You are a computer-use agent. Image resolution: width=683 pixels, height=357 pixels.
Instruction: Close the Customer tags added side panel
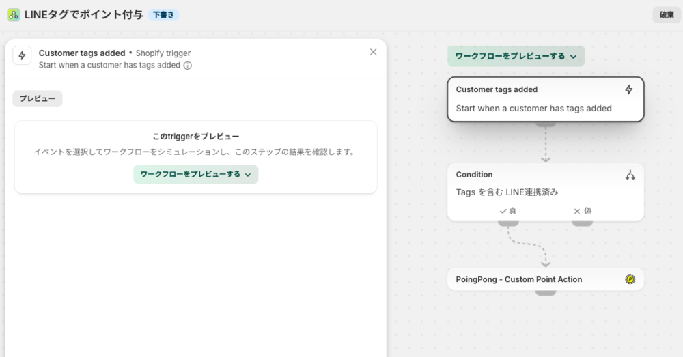(x=373, y=52)
